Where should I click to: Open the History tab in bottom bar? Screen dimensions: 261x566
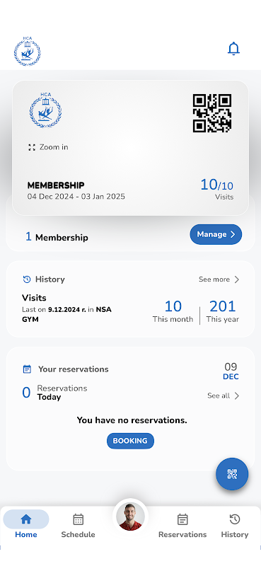(235, 525)
